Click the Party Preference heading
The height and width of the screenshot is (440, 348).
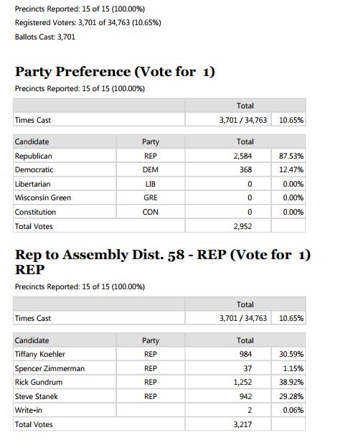pyautogui.click(x=115, y=72)
